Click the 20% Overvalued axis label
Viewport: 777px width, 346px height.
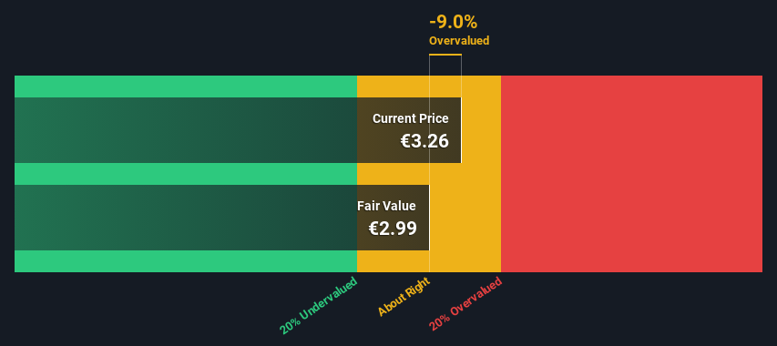tap(465, 303)
